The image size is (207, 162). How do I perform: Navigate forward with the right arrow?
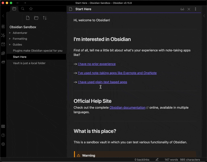coord(25,3)
